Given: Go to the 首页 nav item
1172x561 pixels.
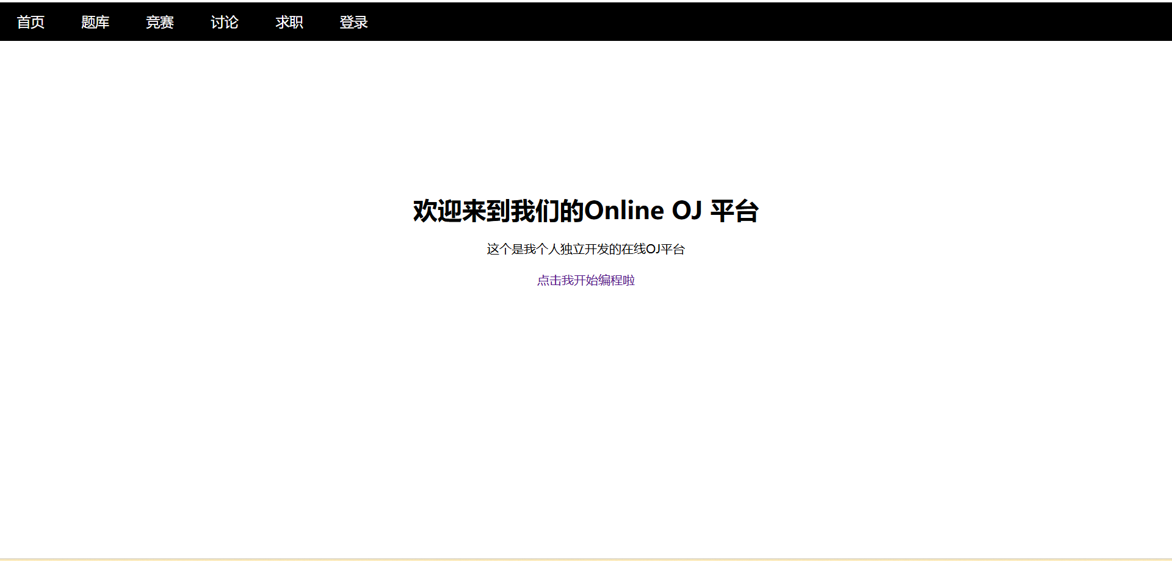Looking at the screenshot, I should [31, 23].
